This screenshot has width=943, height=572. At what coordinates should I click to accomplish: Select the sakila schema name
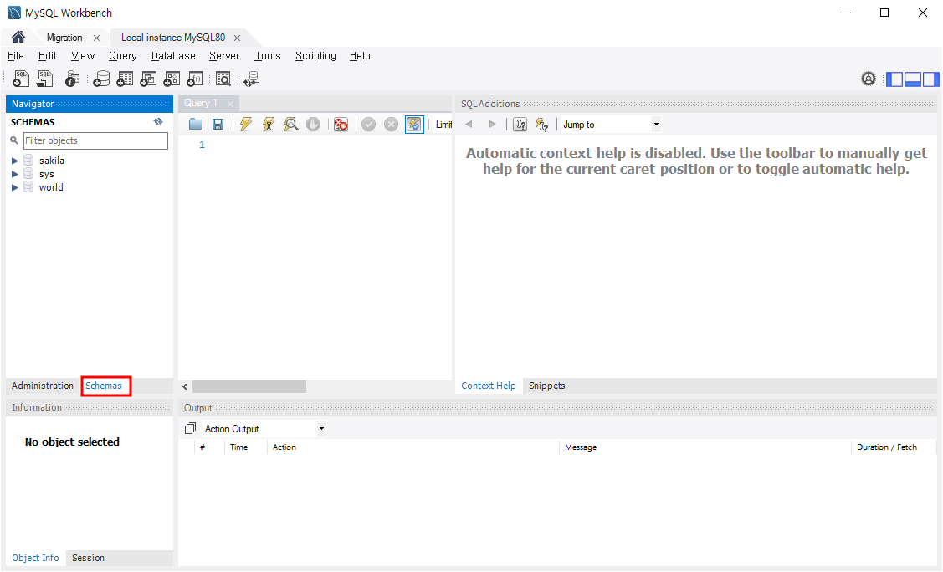pos(52,161)
